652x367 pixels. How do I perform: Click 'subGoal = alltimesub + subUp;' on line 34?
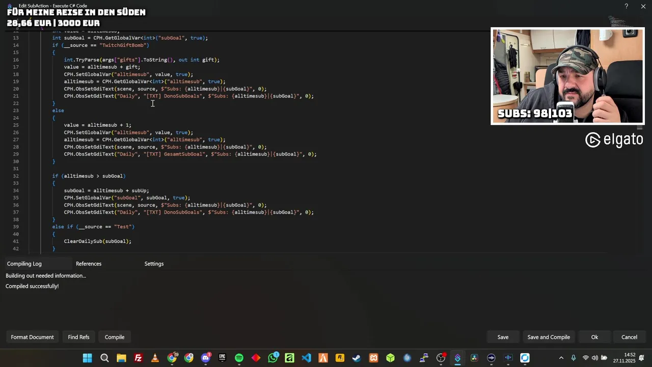106,190
